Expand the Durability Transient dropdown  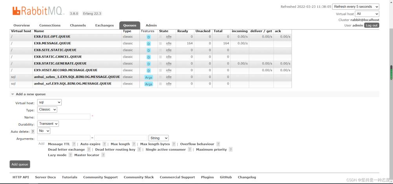pos(48,124)
